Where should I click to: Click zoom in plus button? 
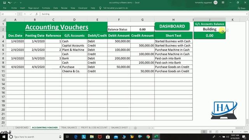tap(241, 131)
